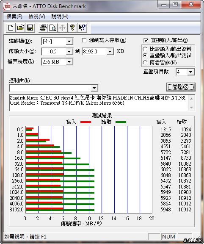Viewport: 204px width, 244px height.
Task: Click read value 8730 in results
Action: click(x=186, y=158)
